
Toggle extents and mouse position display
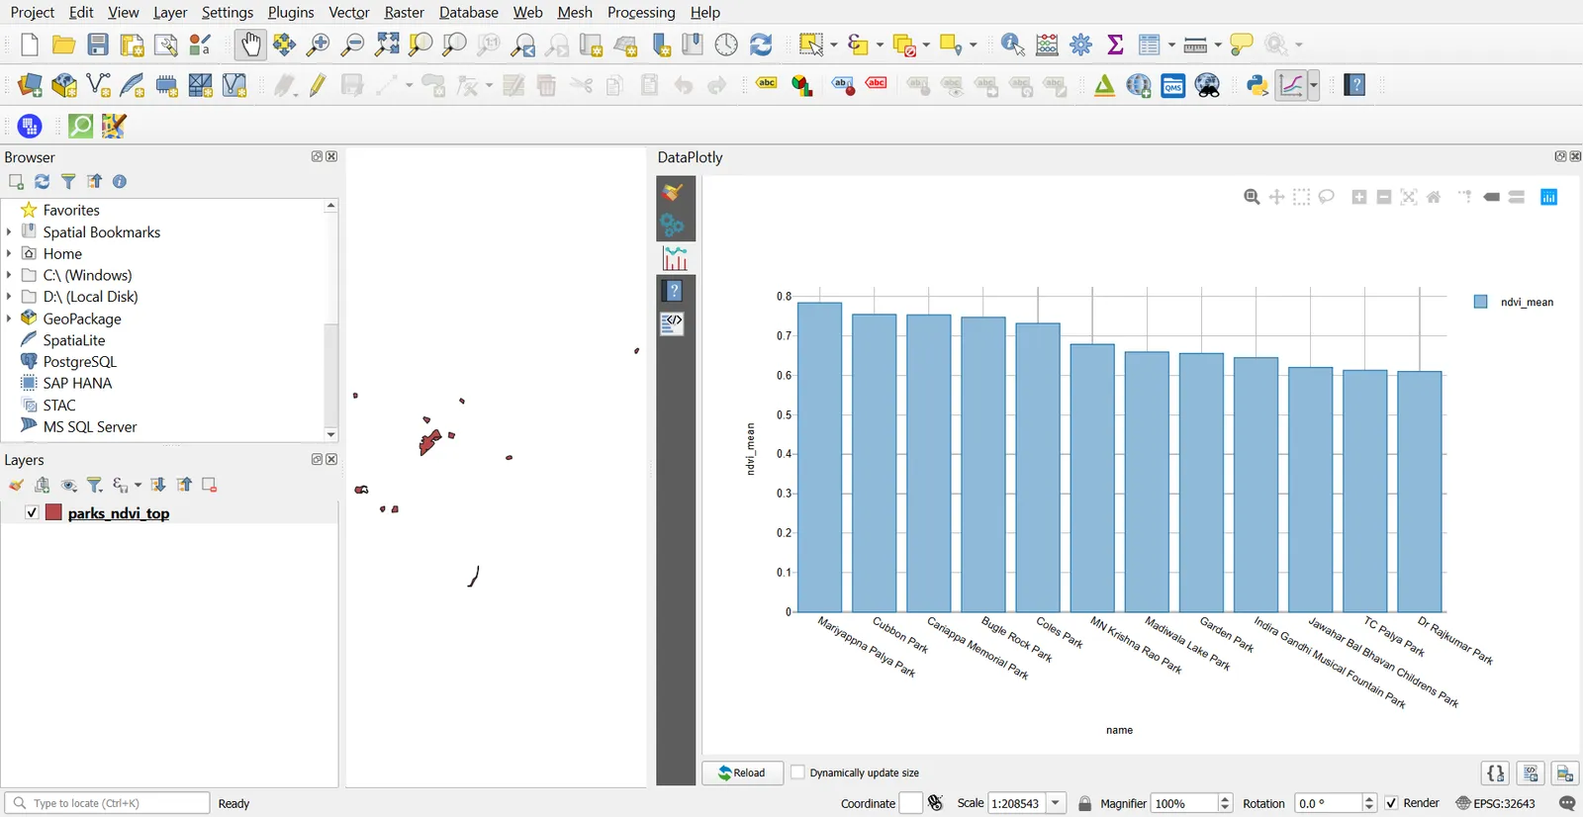coord(936,803)
